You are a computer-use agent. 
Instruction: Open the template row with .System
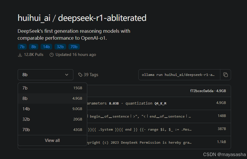(159, 129)
